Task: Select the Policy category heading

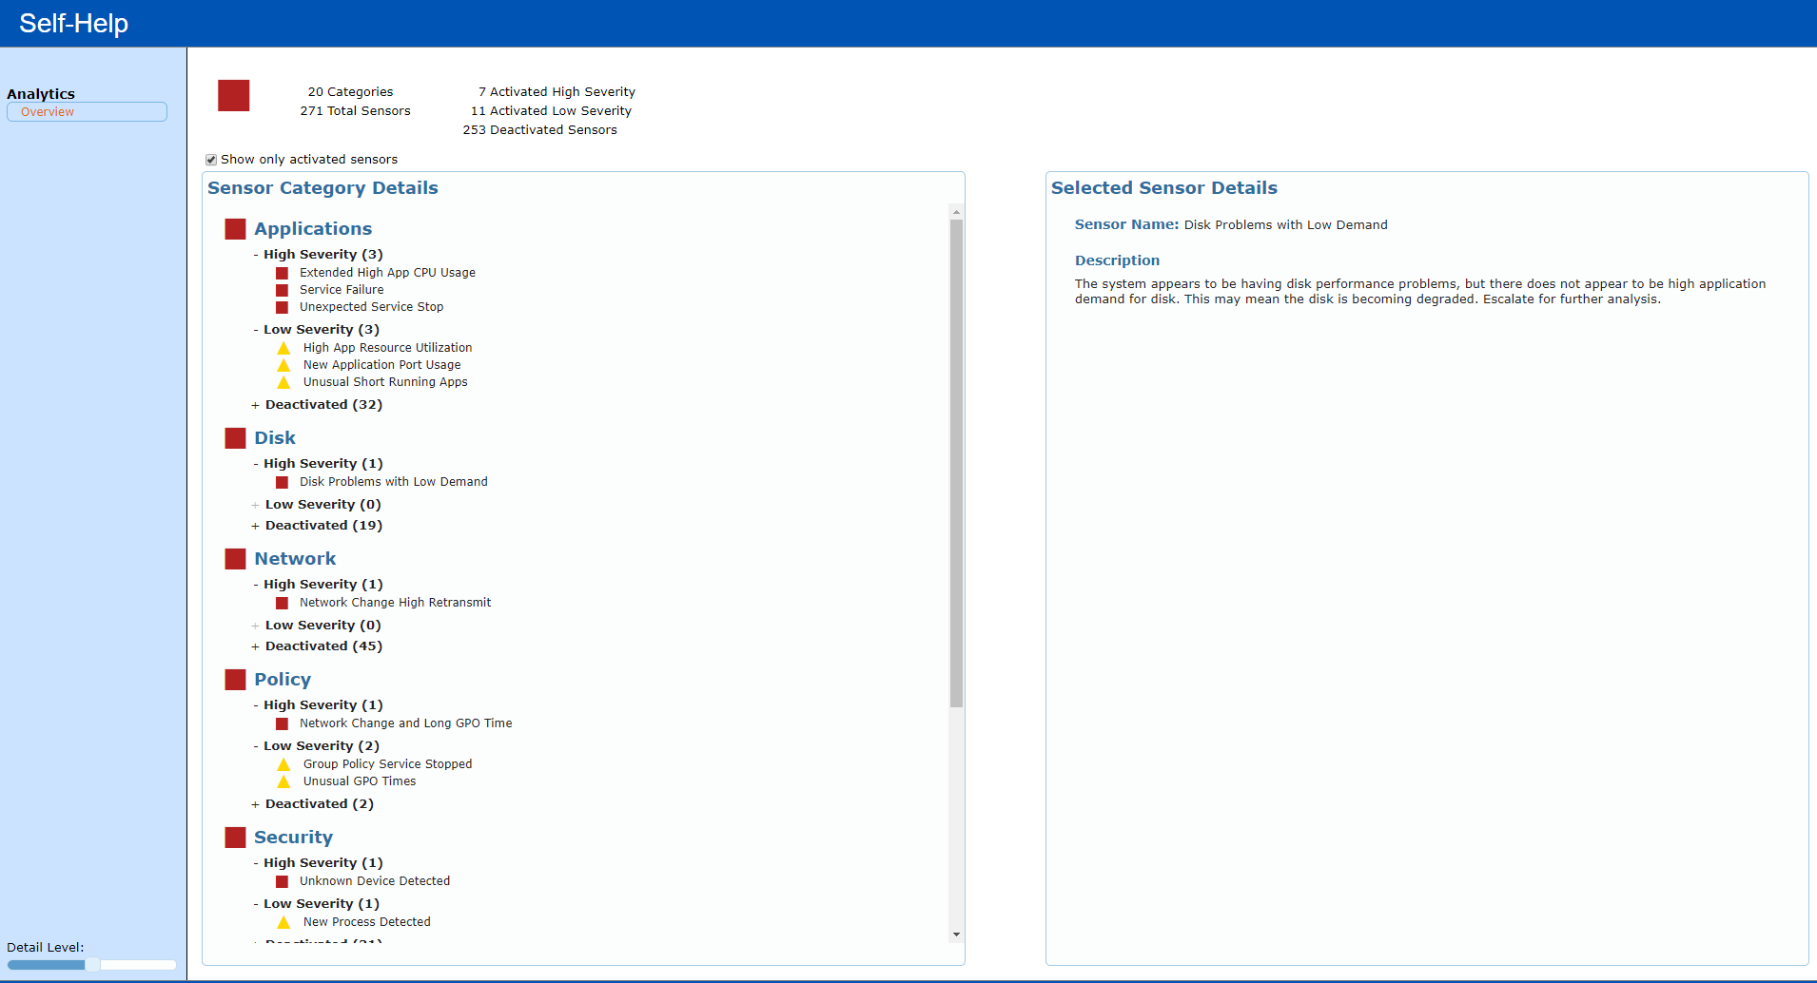Action: 283,680
